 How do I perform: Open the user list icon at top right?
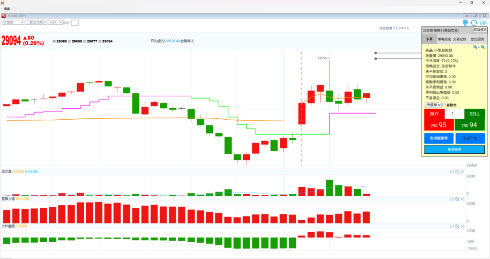pyautogui.click(x=483, y=23)
